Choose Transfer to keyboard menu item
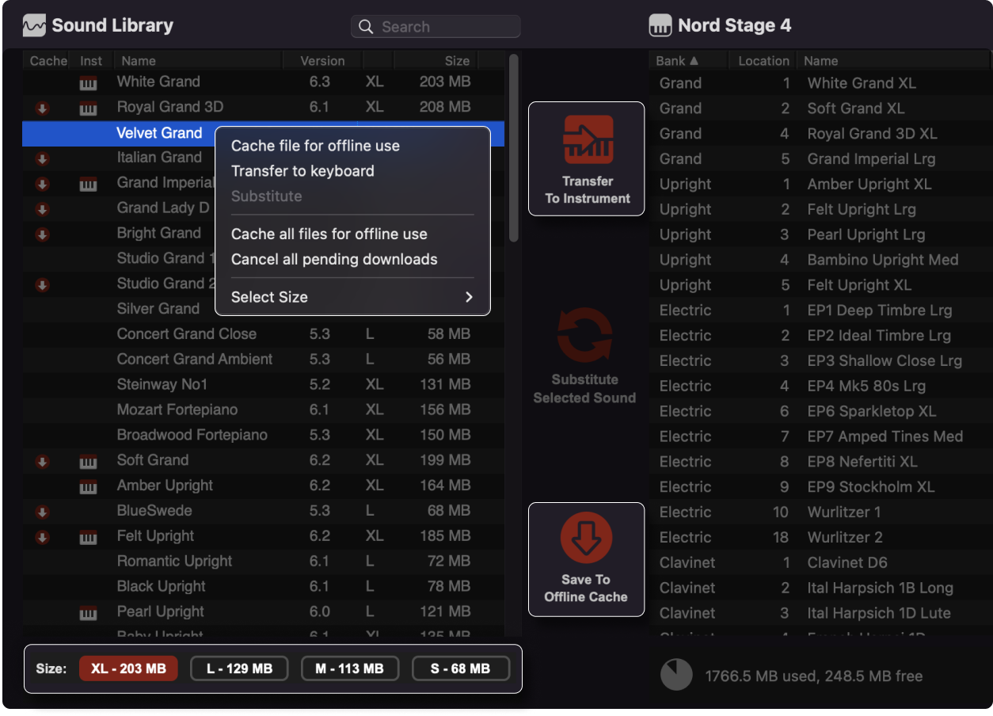This screenshot has height=716, width=993. click(x=302, y=171)
